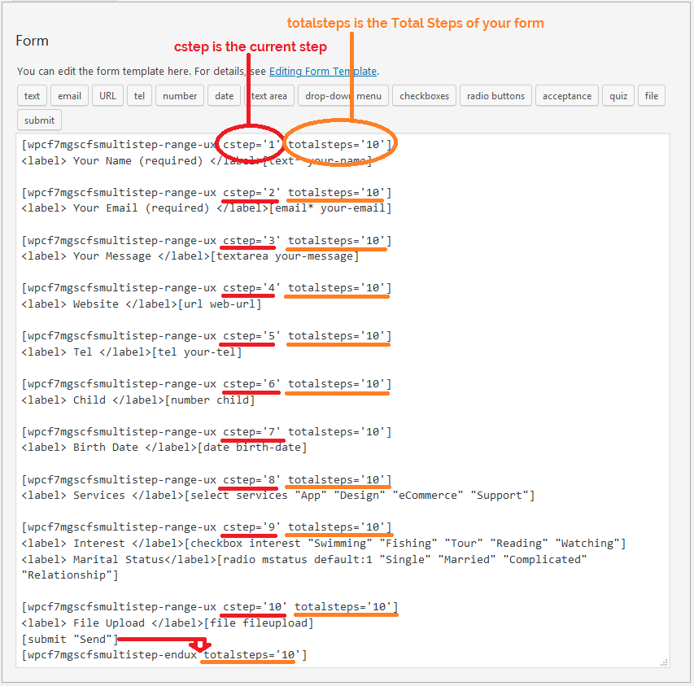Place cursor on the cstep='1' code line
This screenshot has height=686, width=694.
pyautogui.click(x=122, y=145)
